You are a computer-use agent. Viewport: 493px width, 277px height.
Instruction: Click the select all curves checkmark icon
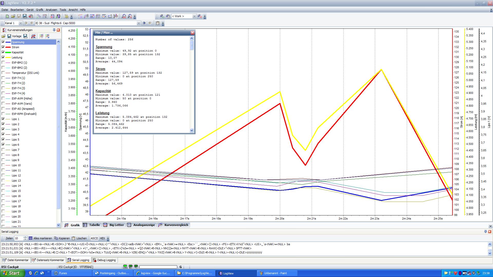(41, 36)
